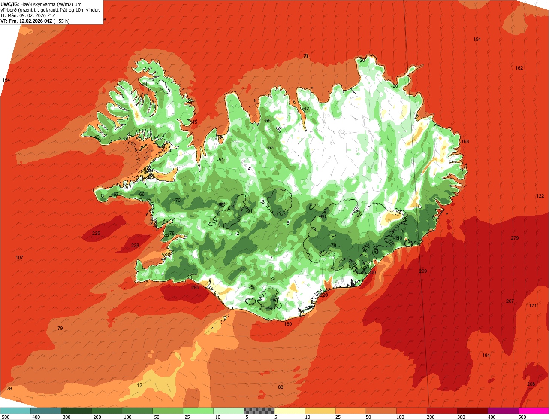Screen dimensions: 549x420
Task: Click the ocean value '299' southeast of Iceland
Action: point(423,271)
